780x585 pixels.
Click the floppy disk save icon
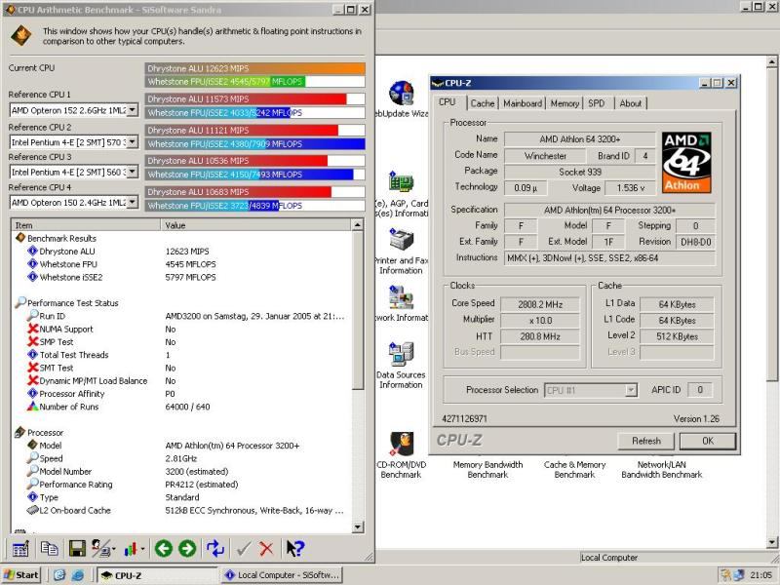tap(77, 549)
